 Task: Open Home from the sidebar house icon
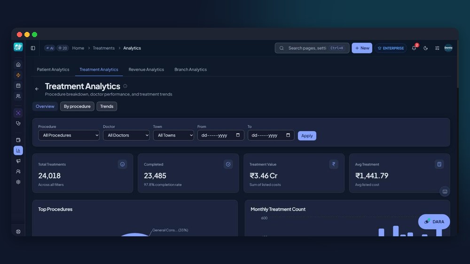point(18,64)
